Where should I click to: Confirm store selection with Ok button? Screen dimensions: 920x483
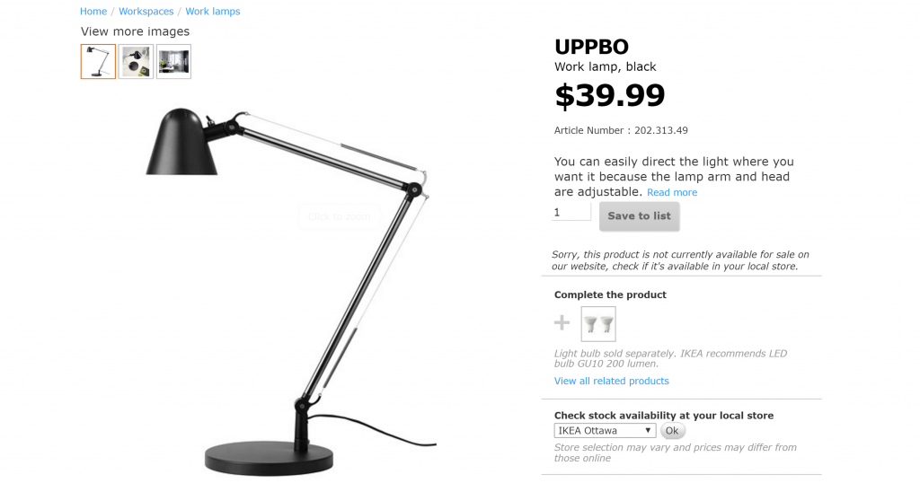pyautogui.click(x=672, y=431)
